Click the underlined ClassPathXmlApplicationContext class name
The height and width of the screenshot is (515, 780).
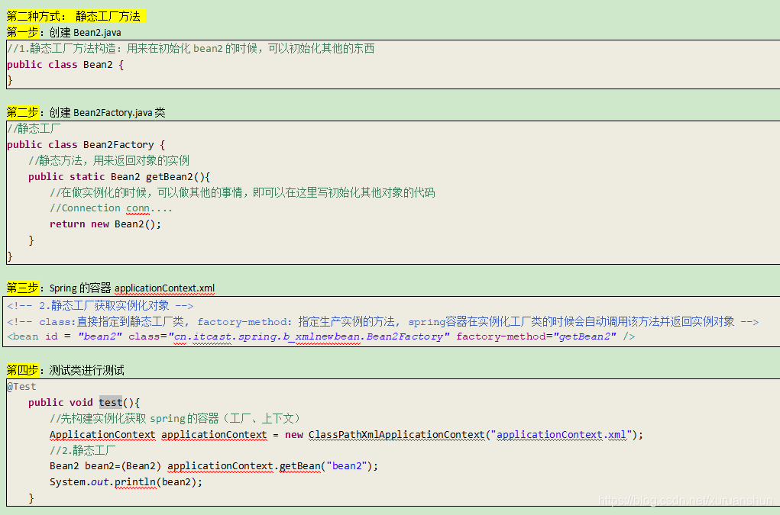[396, 434]
